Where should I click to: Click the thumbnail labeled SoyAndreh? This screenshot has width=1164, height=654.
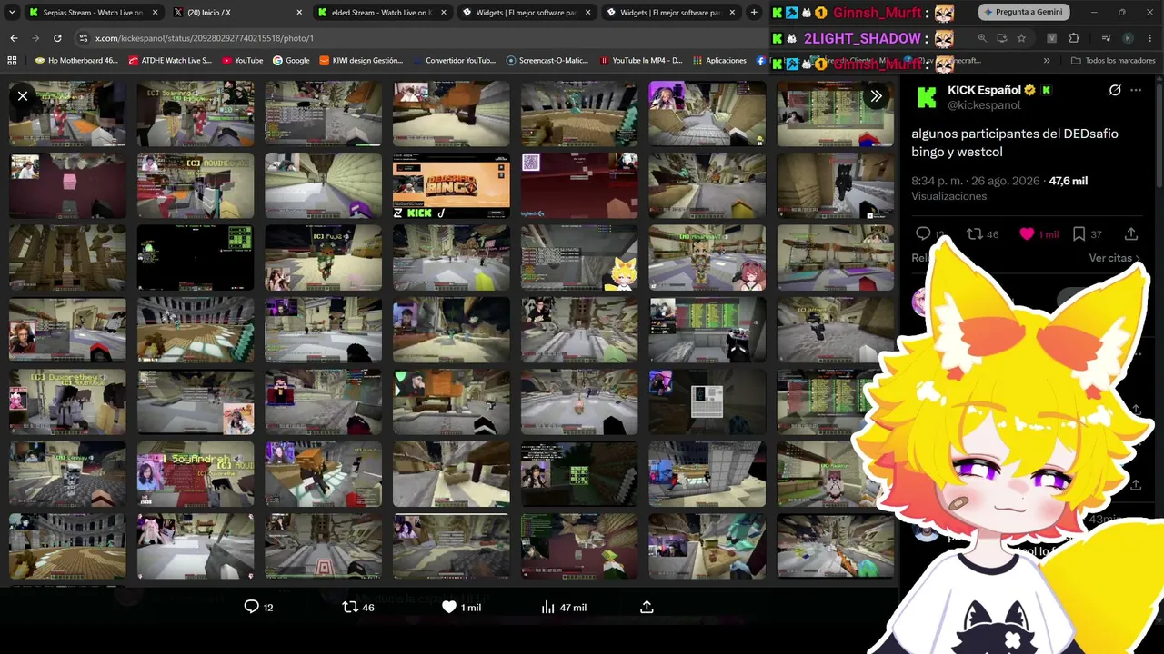(196, 474)
